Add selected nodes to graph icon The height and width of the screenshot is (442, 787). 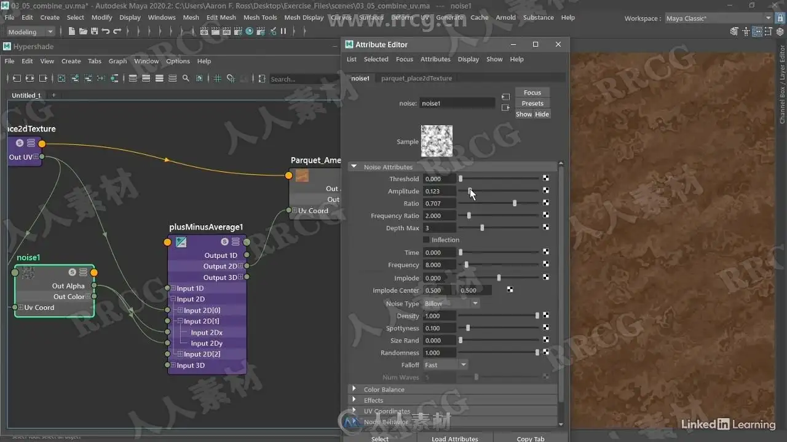74,79
